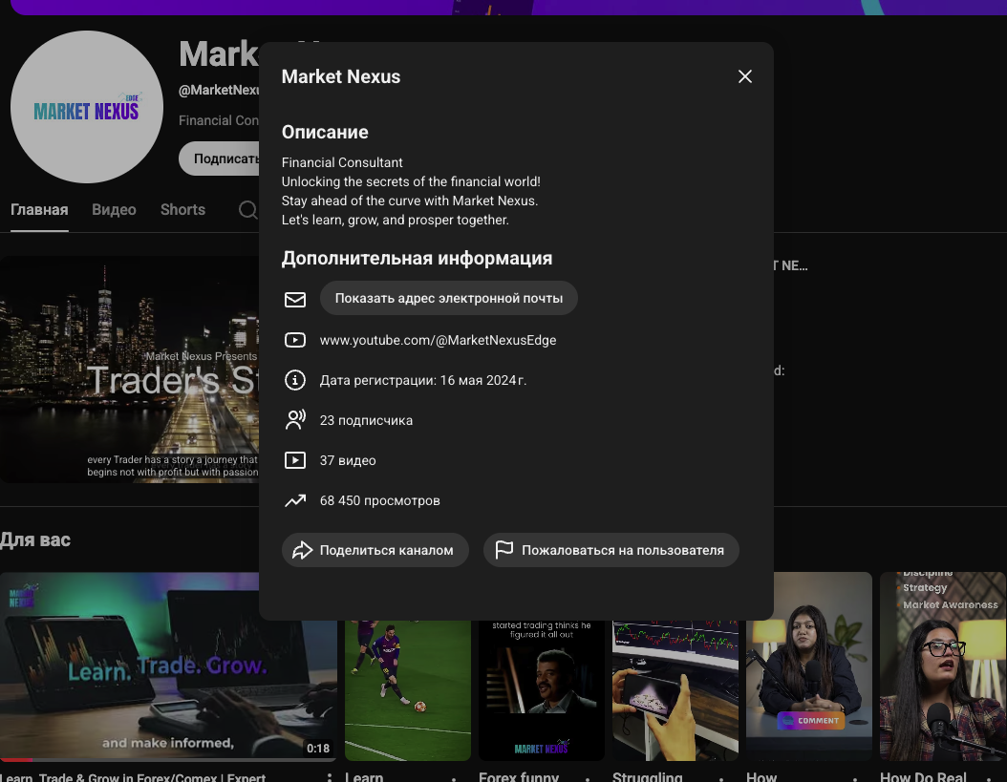Open the Market Awareness short thumbnail

pyautogui.click(x=943, y=666)
